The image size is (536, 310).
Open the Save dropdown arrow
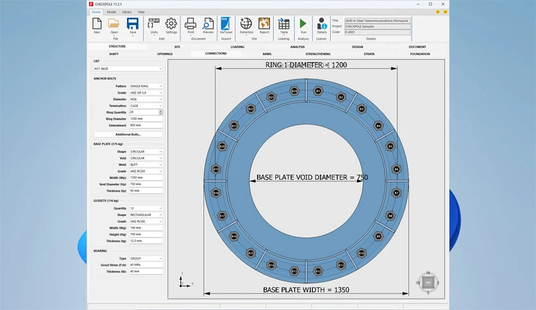pos(133,35)
